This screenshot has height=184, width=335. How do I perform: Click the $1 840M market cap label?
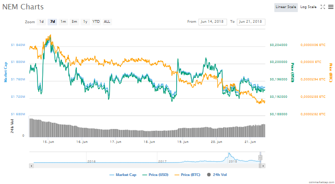pyautogui.click(x=18, y=45)
